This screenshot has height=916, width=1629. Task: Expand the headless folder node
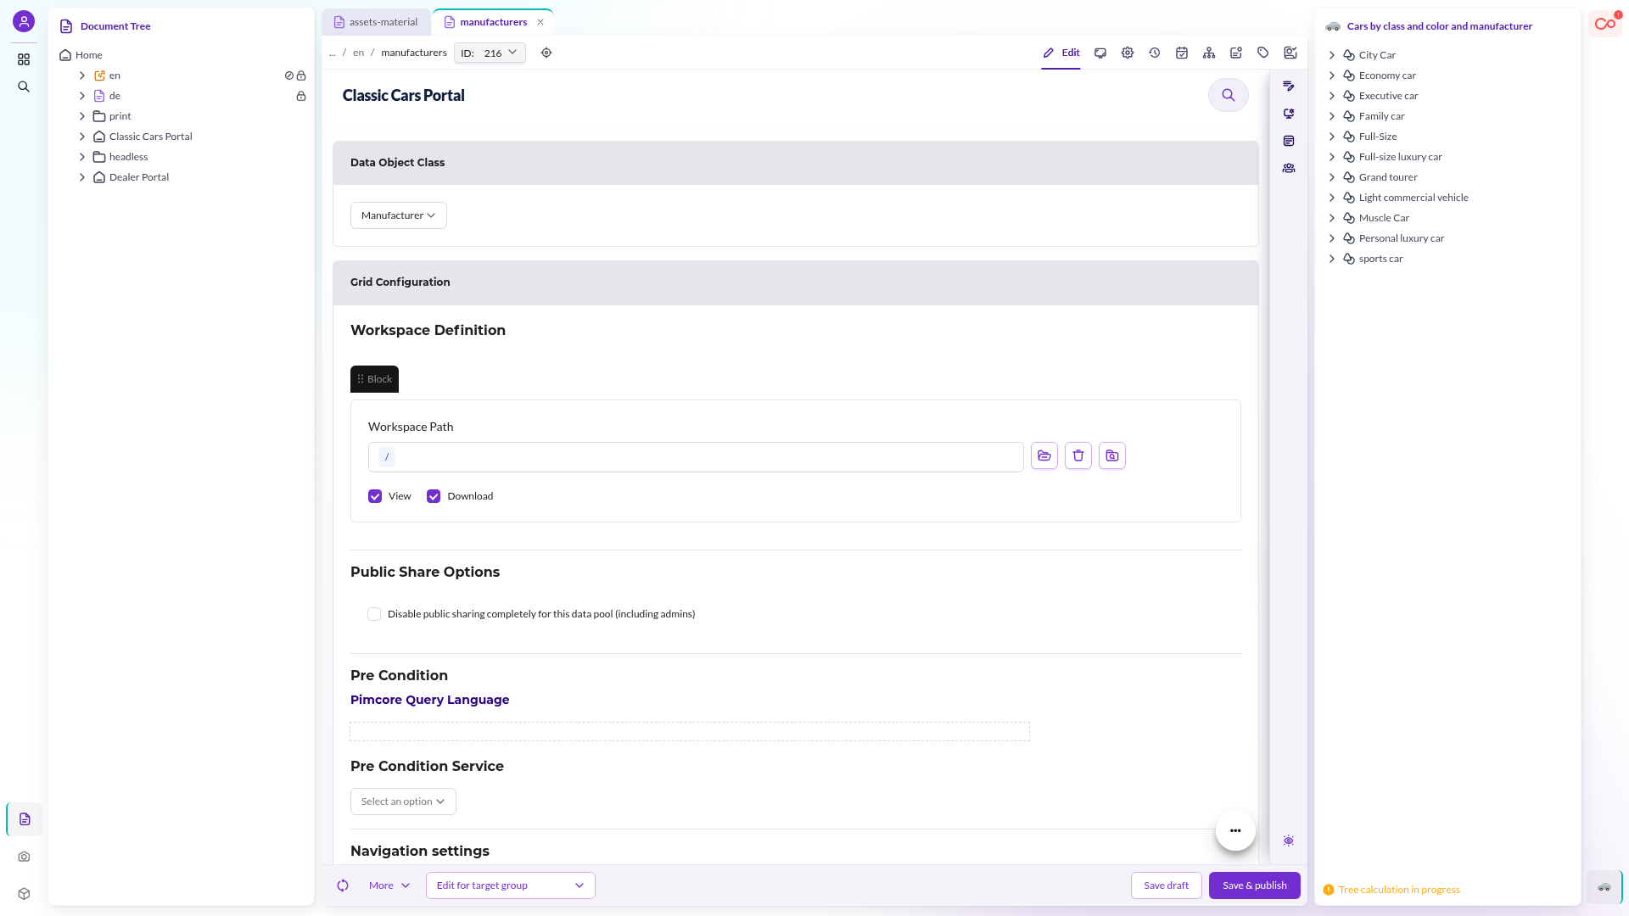click(x=82, y=157)
